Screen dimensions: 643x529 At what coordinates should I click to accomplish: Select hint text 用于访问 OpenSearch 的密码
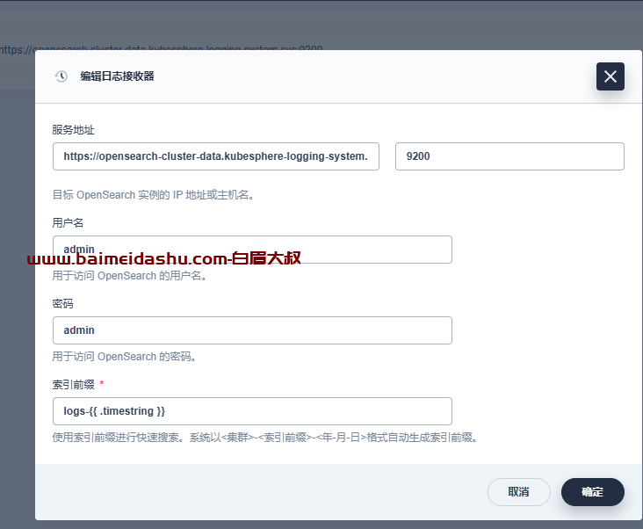[x=124, y=357]
